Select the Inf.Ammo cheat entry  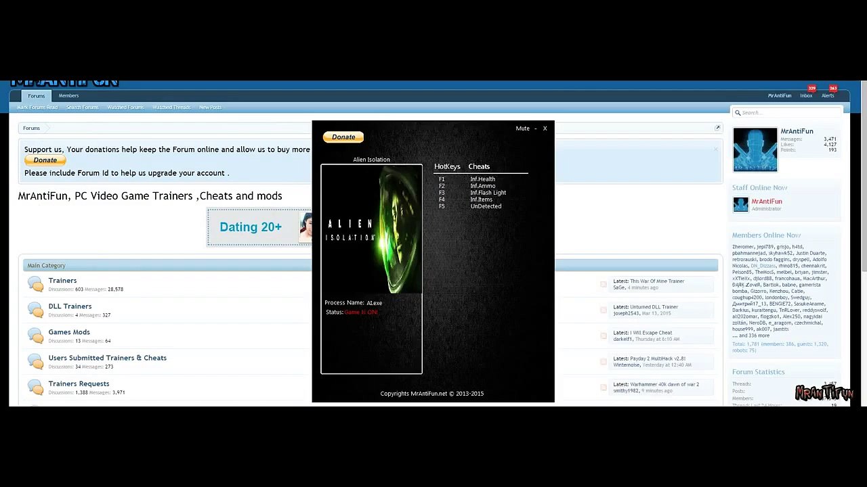coord(482,186)
